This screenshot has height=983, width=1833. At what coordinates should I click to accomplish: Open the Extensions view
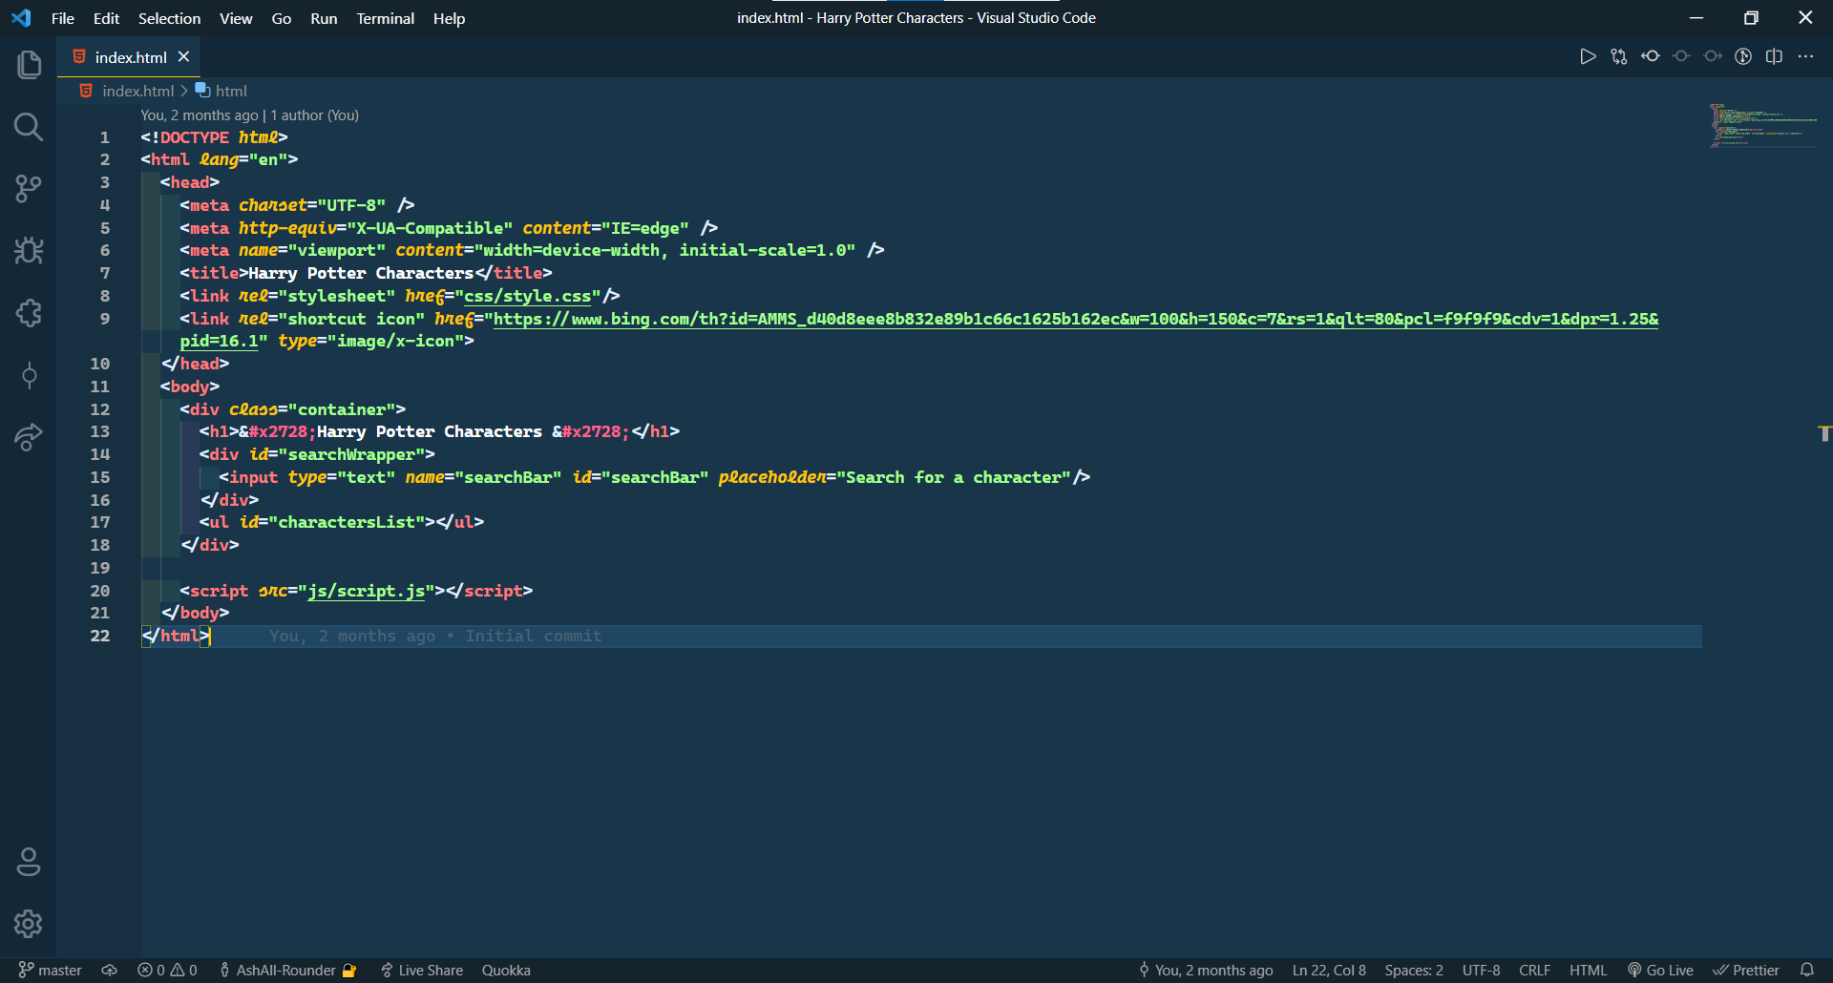(x=29, y=313)
